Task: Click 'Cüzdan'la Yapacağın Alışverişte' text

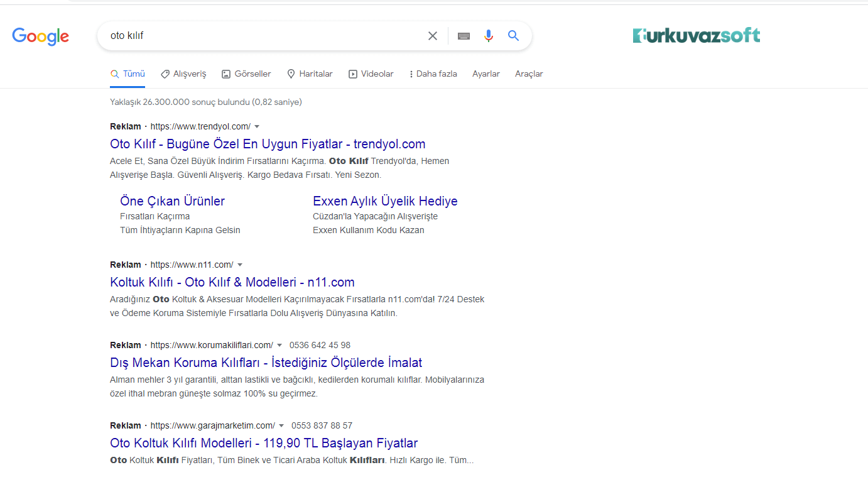Action: 376,216
